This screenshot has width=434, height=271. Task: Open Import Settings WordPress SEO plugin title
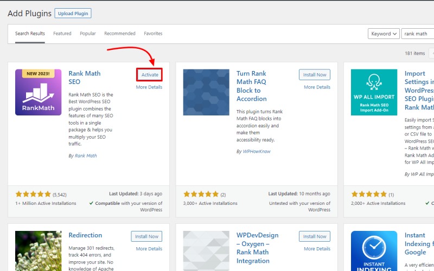click(419, 90)
